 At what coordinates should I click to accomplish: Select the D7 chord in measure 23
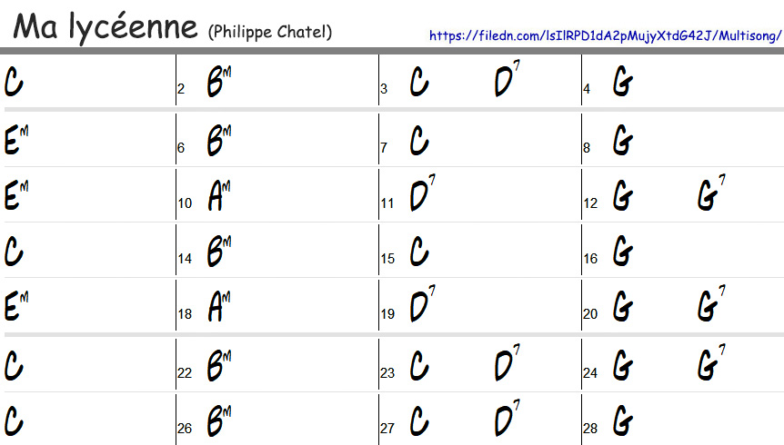coord(507,363)
